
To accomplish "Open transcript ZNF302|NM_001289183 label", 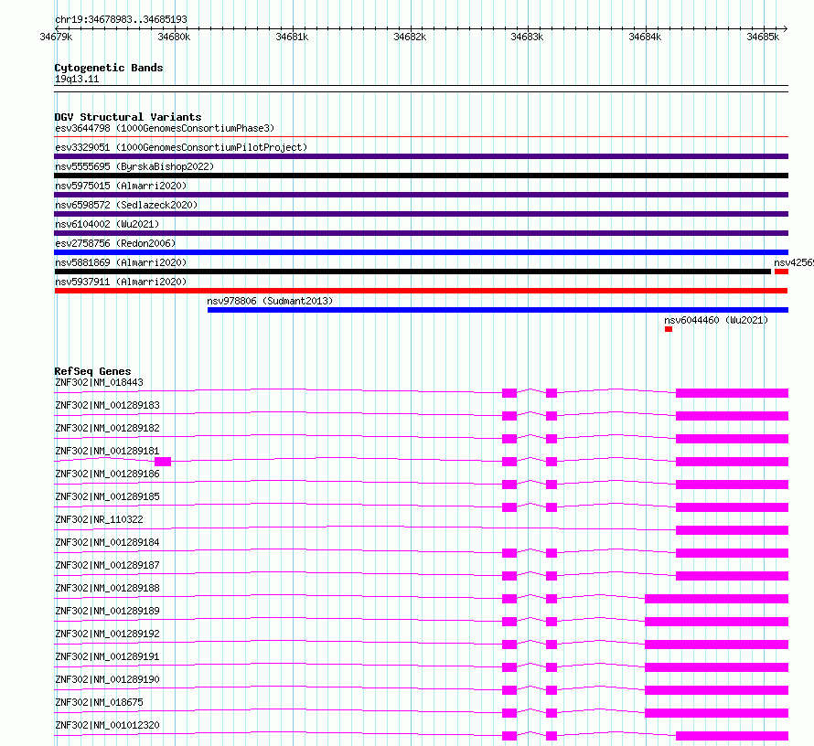I will tap(107, 405).
